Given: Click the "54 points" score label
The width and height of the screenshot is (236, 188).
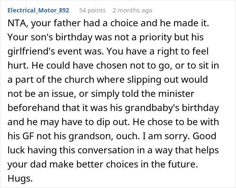Looking at the screenshot, I should click(92, 10).
